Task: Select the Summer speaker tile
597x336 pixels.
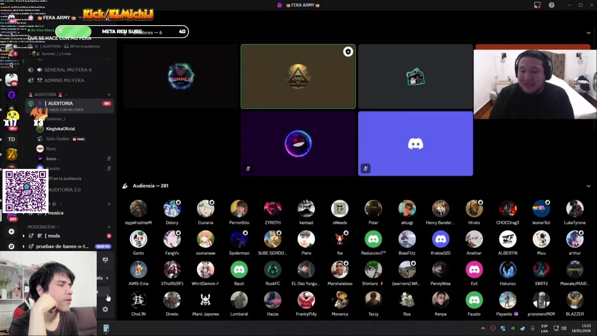Action: tap(181, 77)
